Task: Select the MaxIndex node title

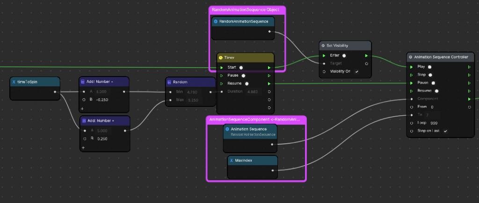Action: coord(244,161)
